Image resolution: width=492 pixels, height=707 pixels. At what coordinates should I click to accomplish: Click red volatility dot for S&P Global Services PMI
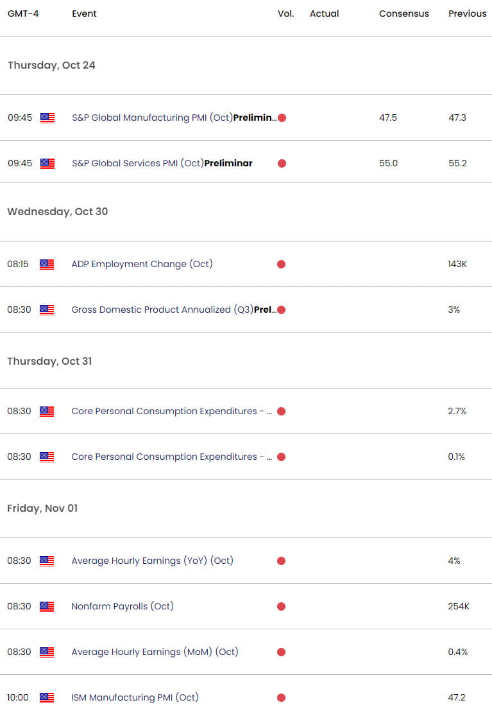click(x=281, y=163)
